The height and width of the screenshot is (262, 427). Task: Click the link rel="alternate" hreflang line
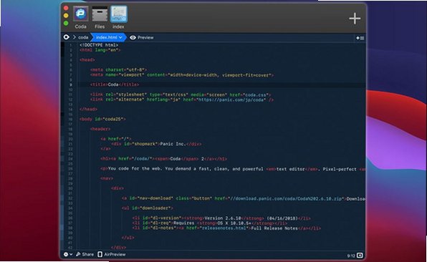[x=182, y=100]
